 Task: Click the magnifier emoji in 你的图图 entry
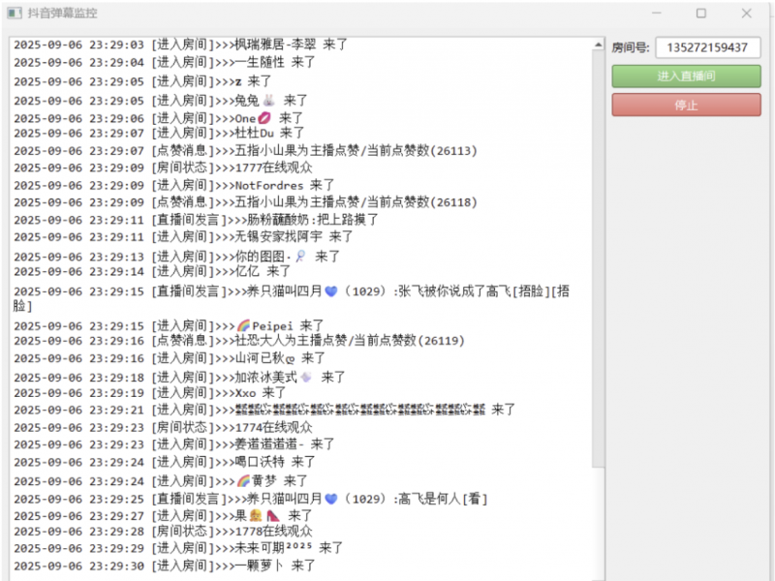(299, 257)
